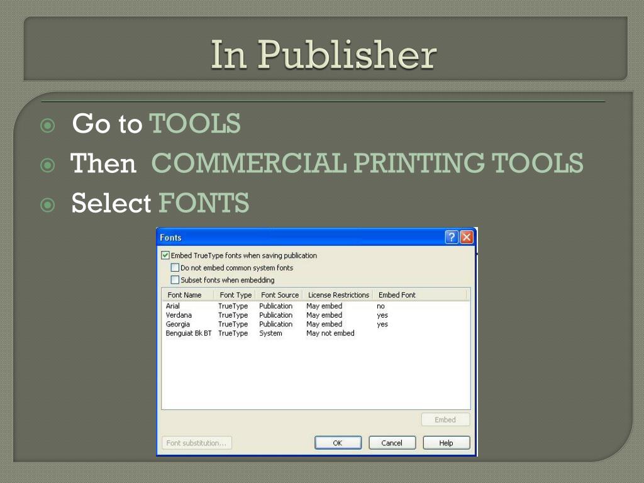The width and height of the screenshot is (644, 483).
Task: Select the Georgia font row
Action: click(x=316, y=324)
